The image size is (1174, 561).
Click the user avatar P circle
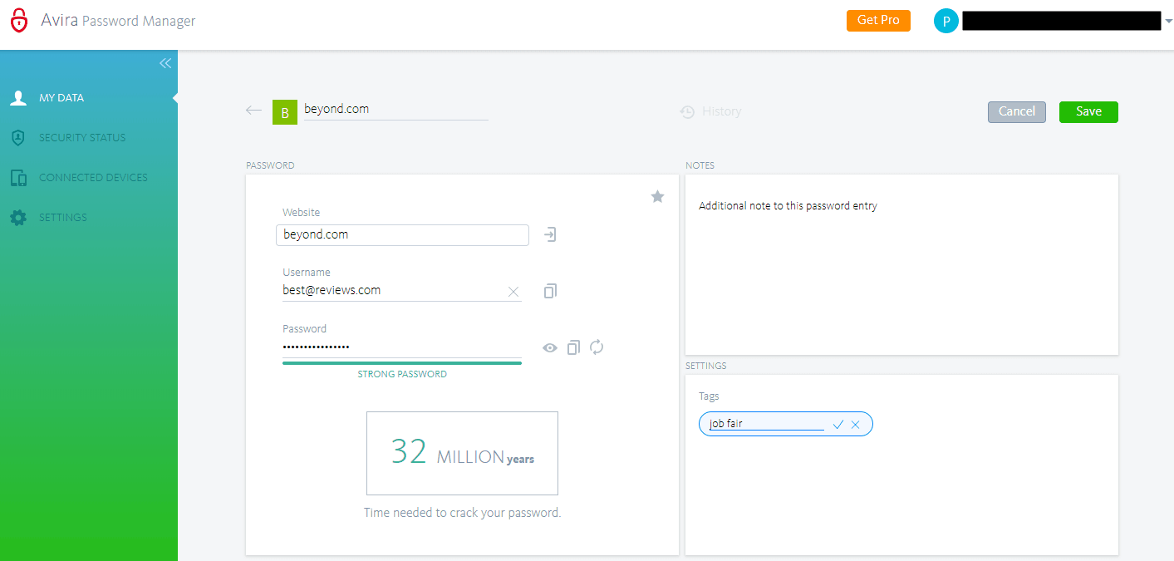click(946, 22)
